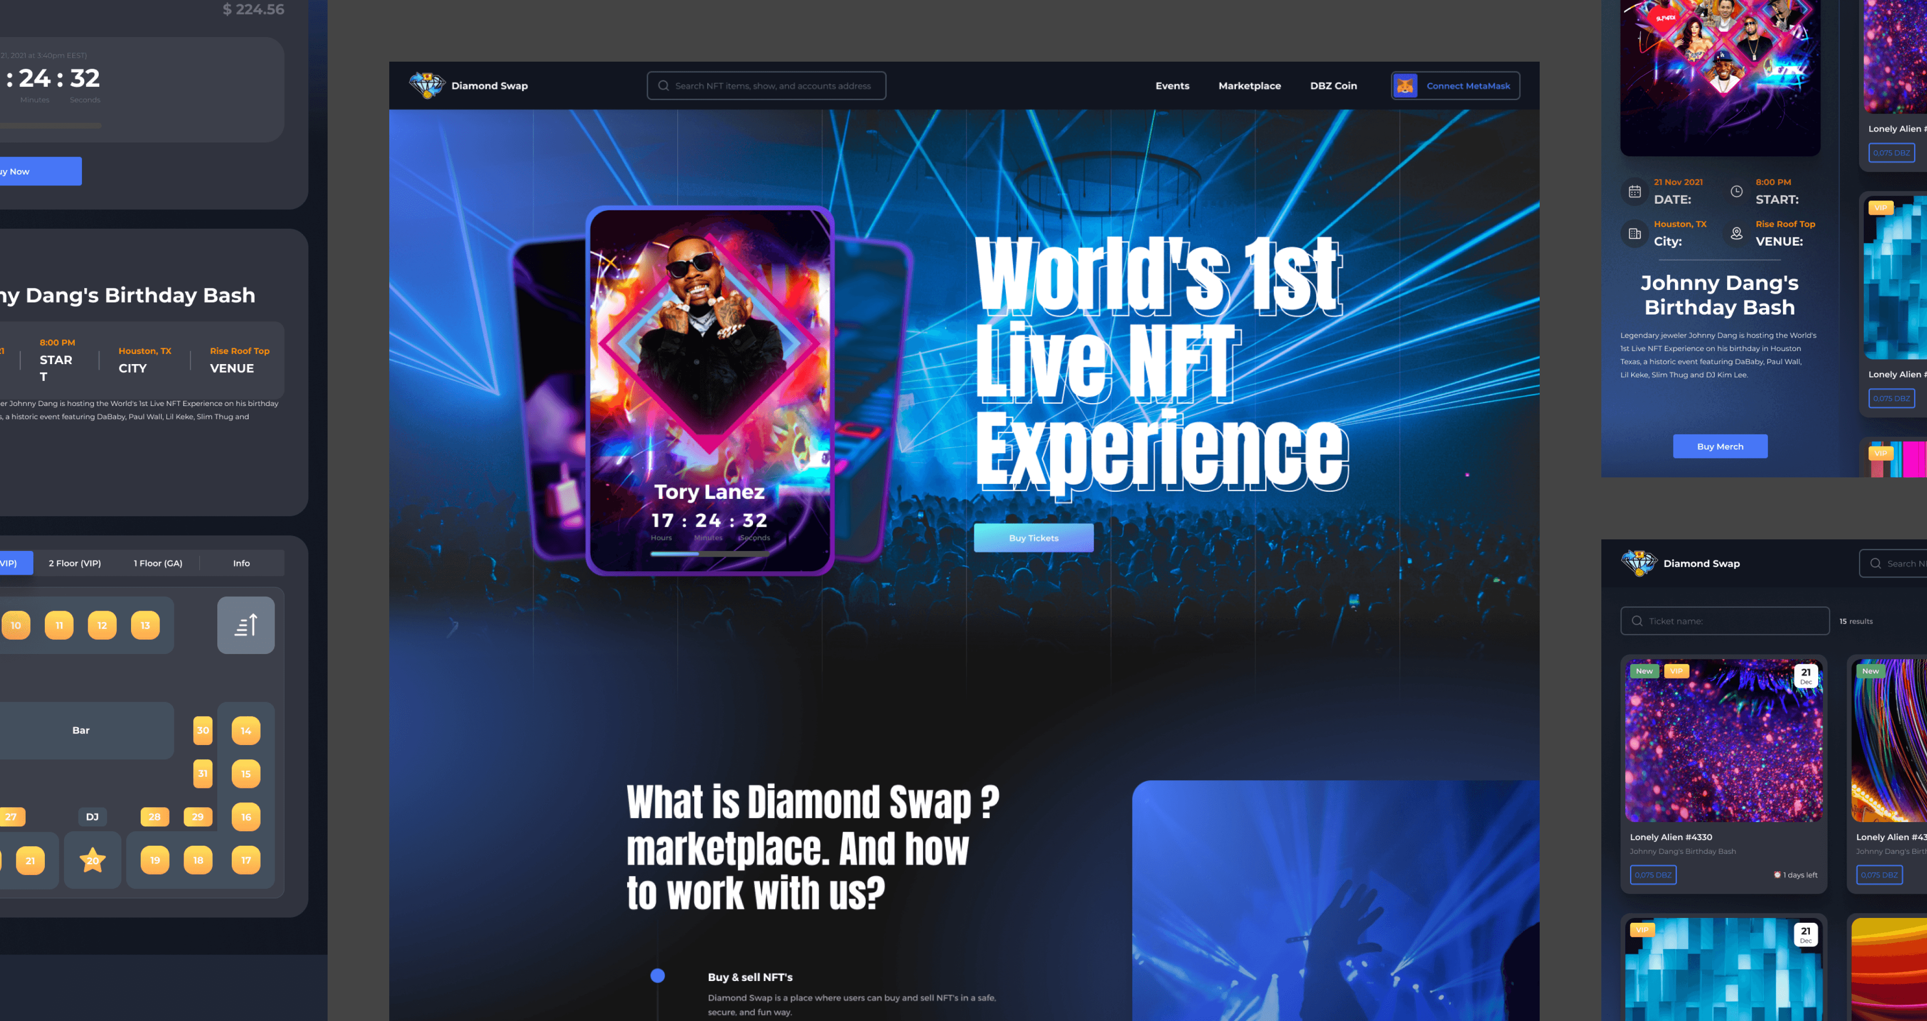This screenshot has width=1927, height=1021.
Task: Open the Marketplace menu item
Action: pos(1249,86)
